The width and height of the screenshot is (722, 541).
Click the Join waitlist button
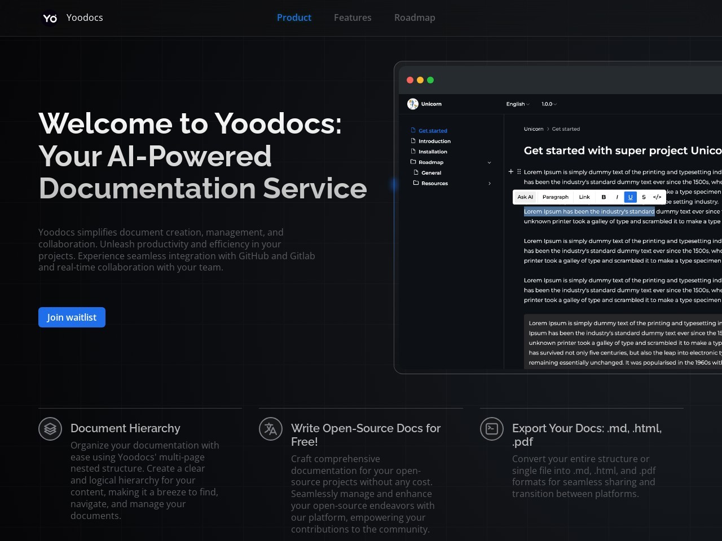pos(72,317)
